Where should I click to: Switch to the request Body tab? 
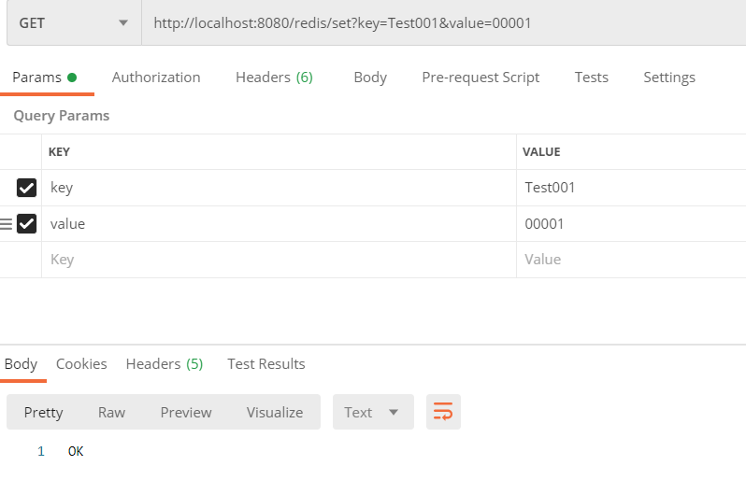coord(370,78)
